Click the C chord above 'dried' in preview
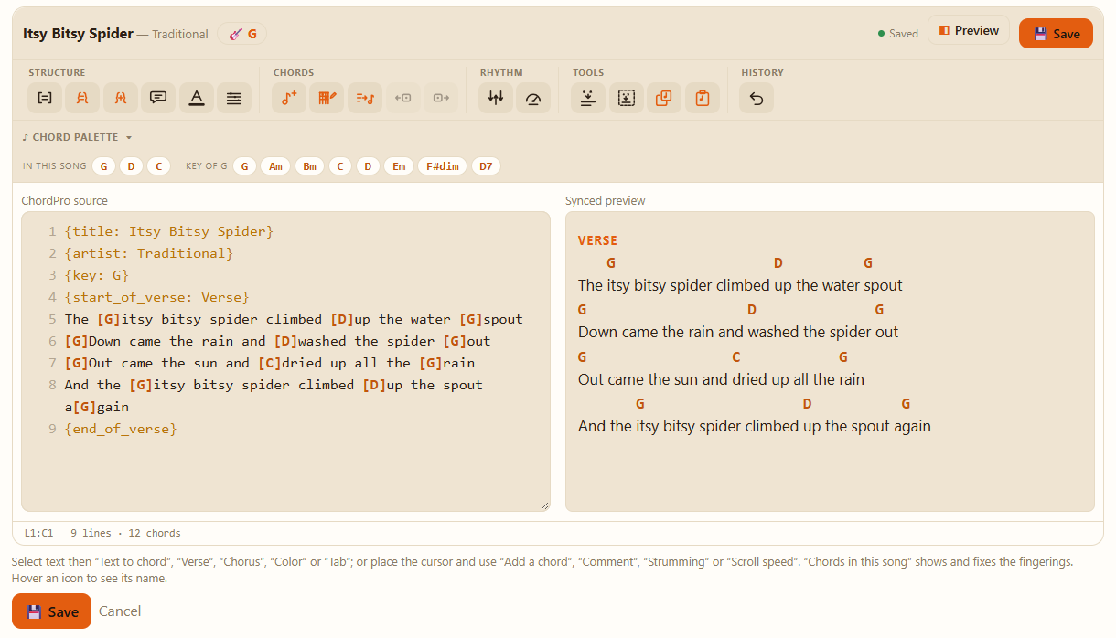The height and width of the screenshot is (638, 1116). pos(735,356)
